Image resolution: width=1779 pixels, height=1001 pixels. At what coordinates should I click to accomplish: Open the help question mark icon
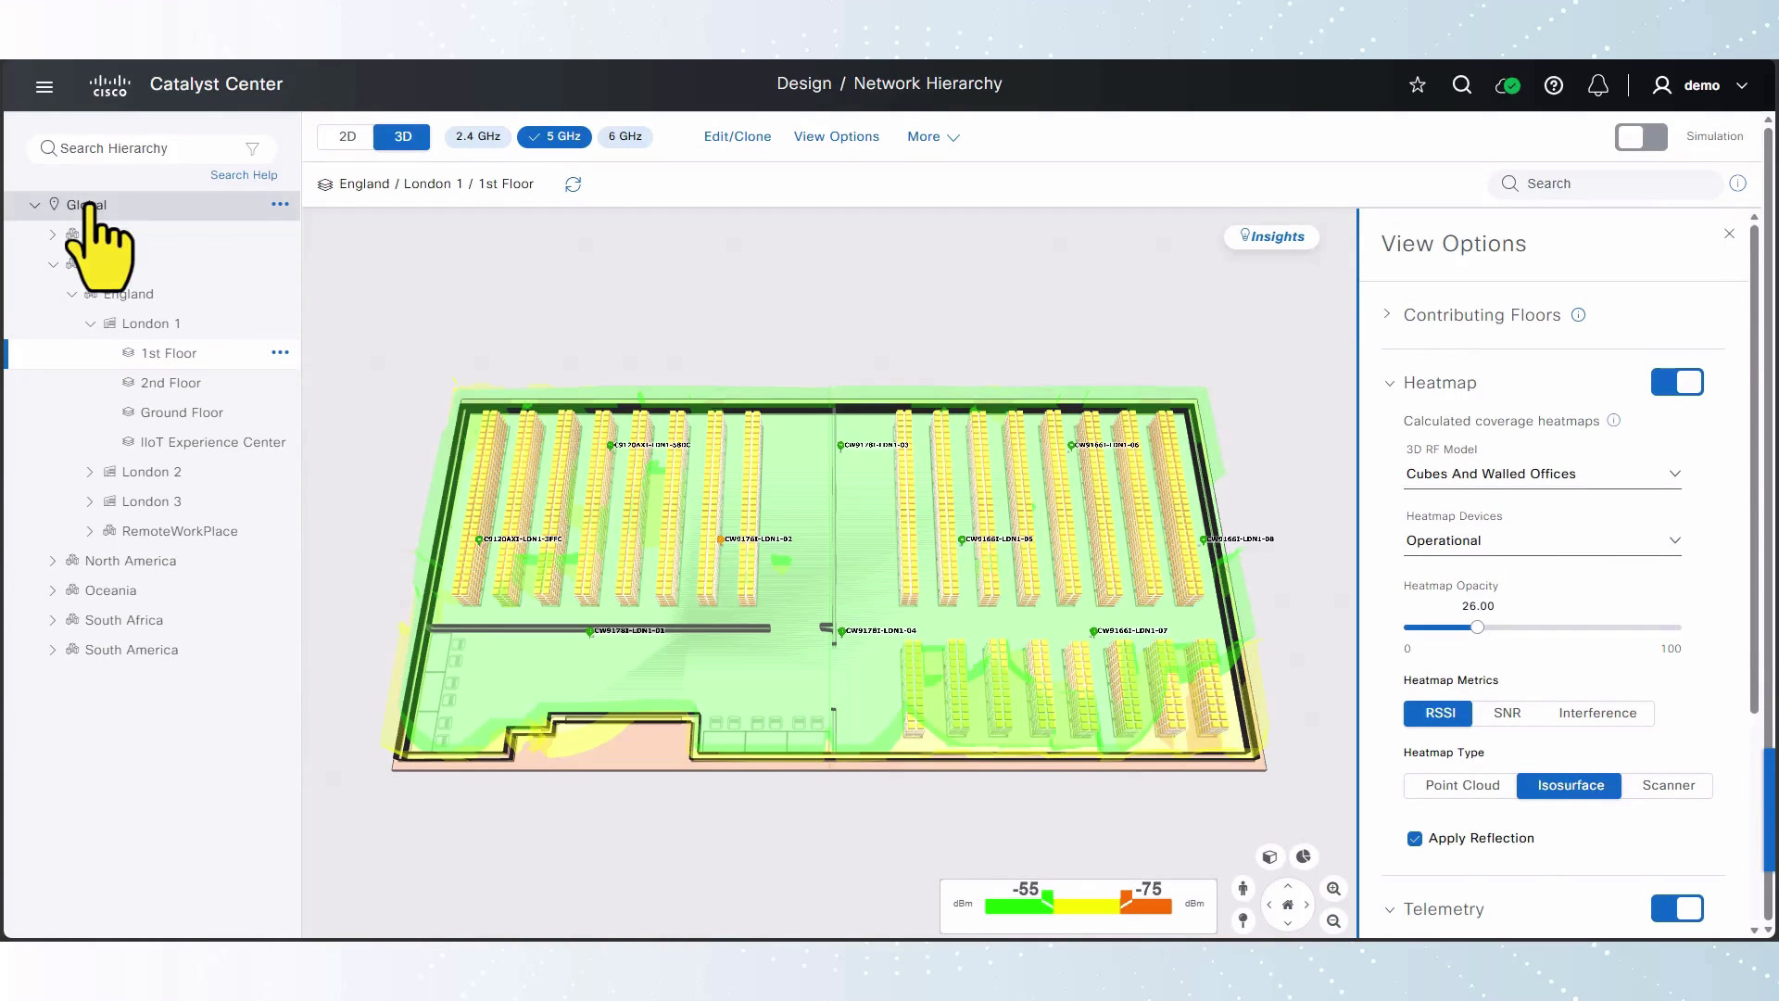point(1554,85)
